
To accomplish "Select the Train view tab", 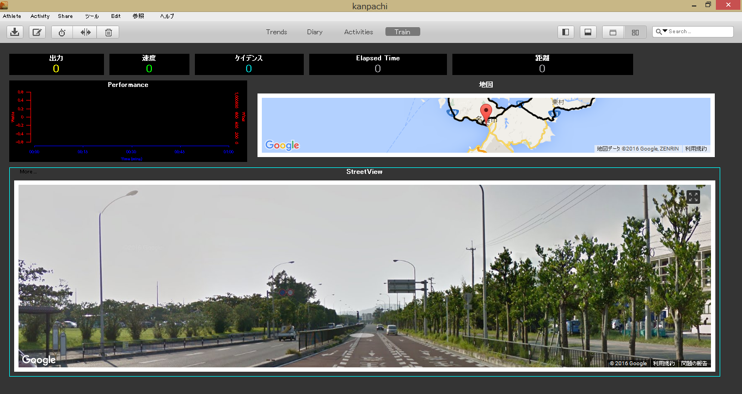I will tap(403, 32).
